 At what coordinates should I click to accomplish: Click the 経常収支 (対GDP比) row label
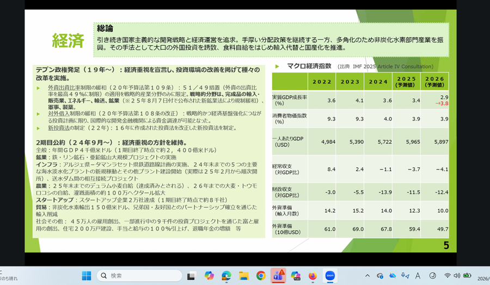285,169
